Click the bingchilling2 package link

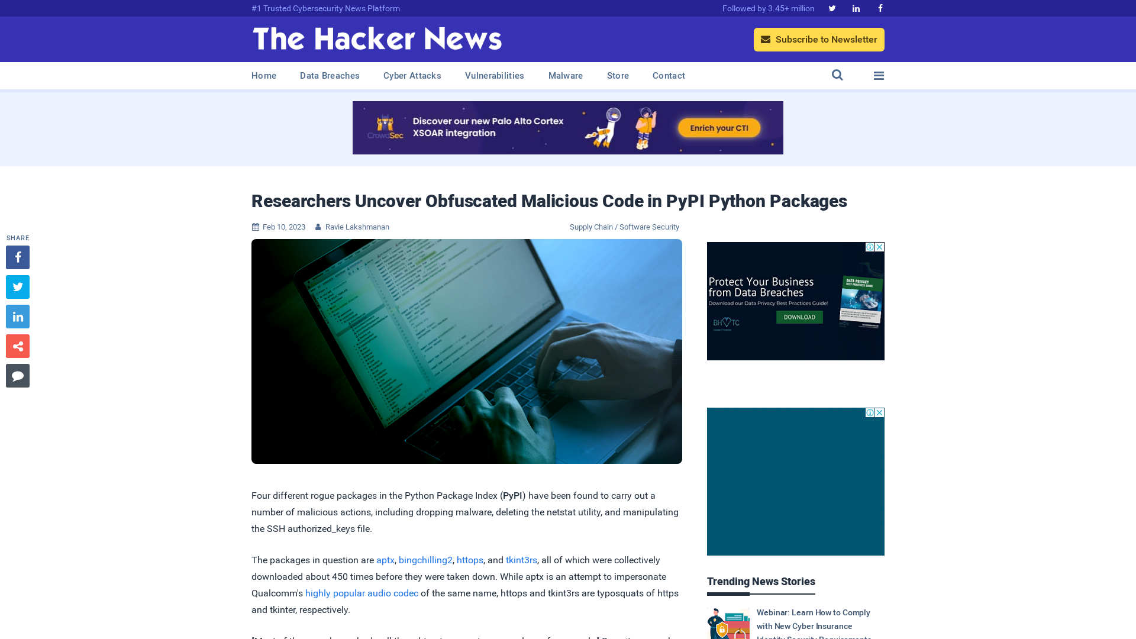tap(425, 559)
